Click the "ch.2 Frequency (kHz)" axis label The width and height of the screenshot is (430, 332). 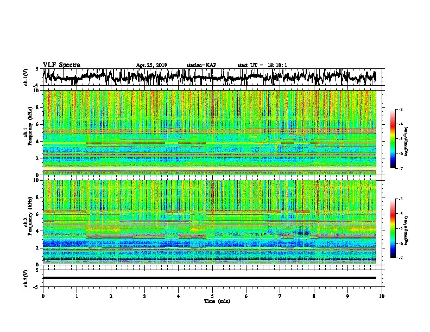coord(28,216)
